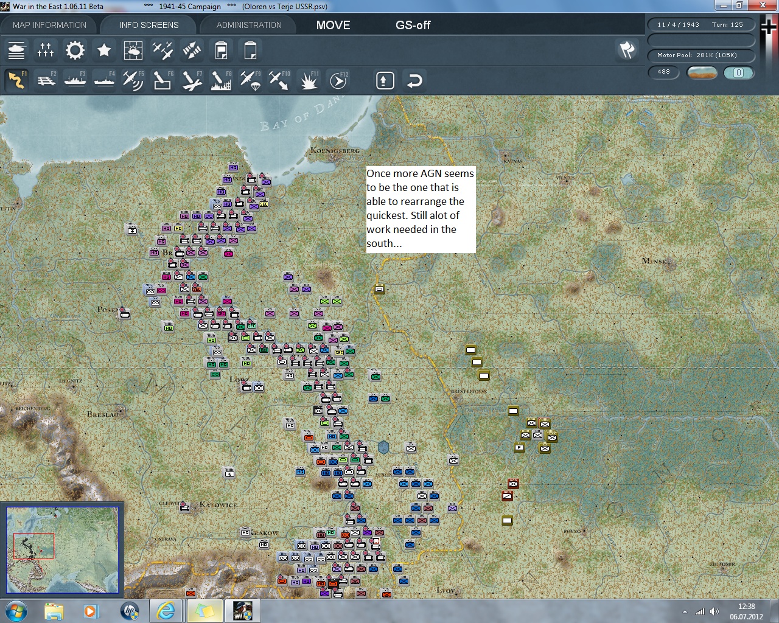This screenshot has height=623, width=779.
Task: Switch to MAP INFORMATION tab
Action: pyautogui.click(x=49, y=25)
